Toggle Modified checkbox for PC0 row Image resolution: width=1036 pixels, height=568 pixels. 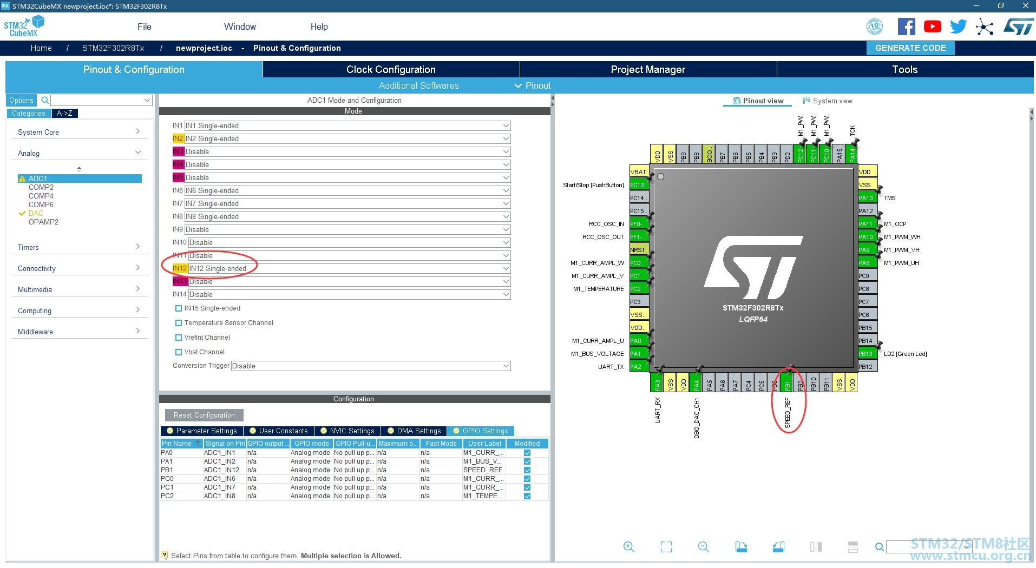point(527,479)
